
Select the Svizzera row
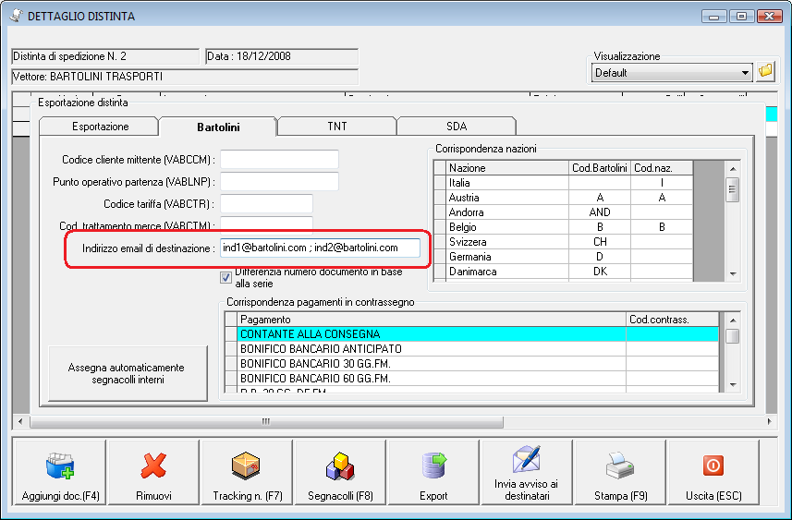pyautogui.click(x=563, y=242)
